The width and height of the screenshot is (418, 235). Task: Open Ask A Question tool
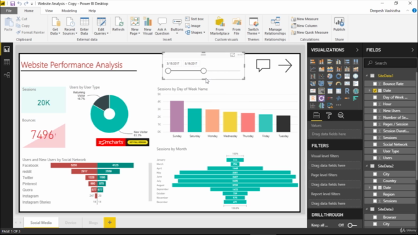[162, 26]
